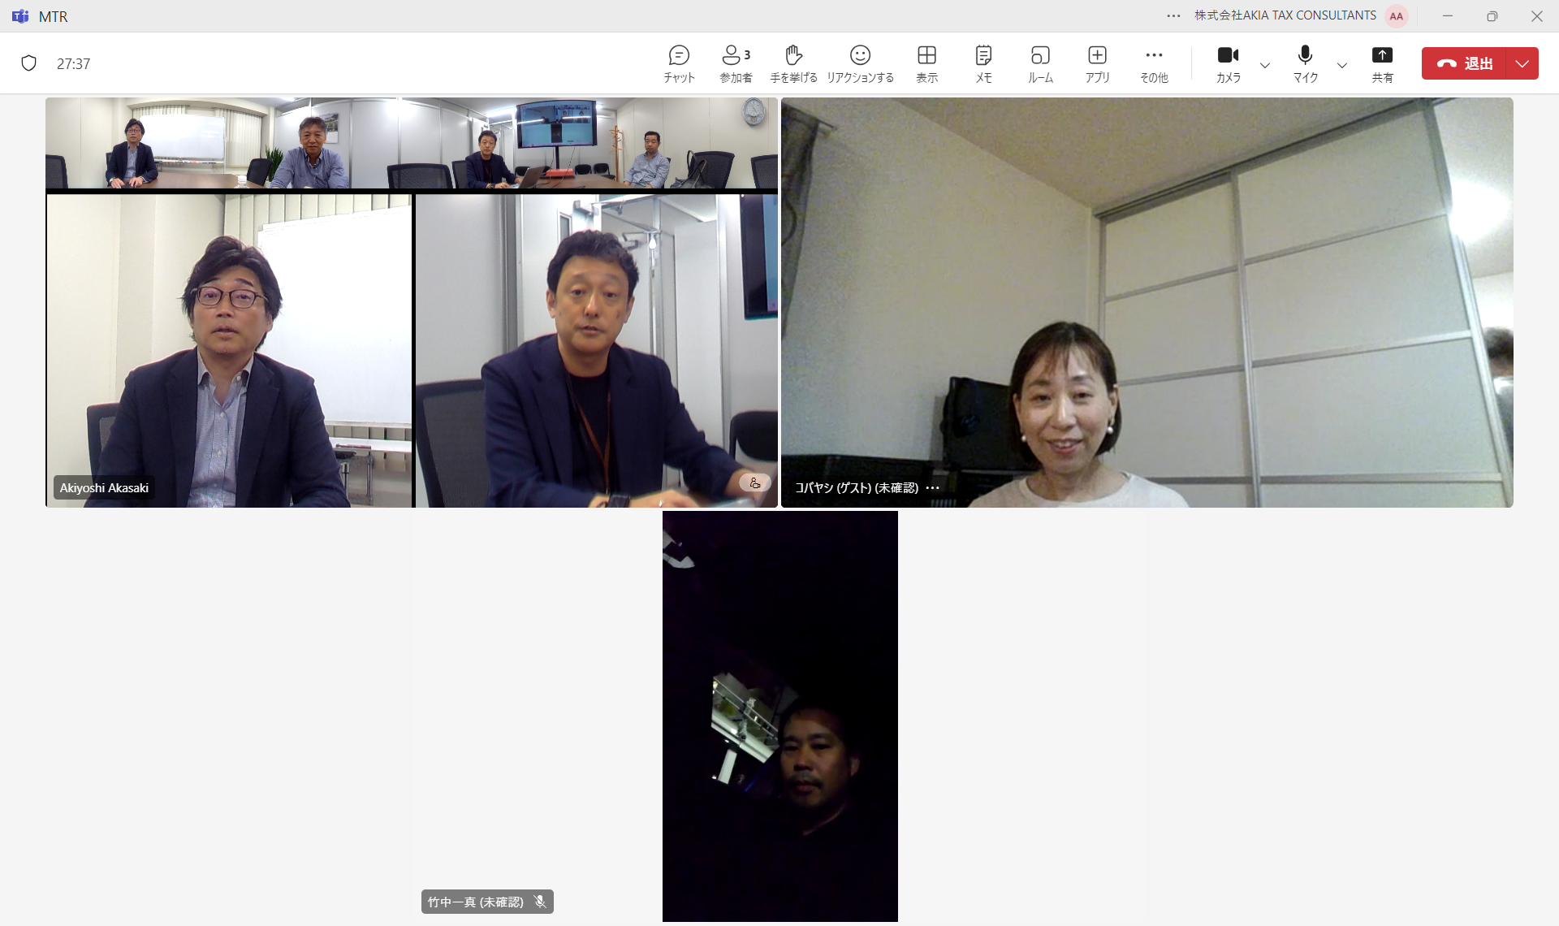Open options for コバヤシ (ゲスト) ellipsis
Viewport: 1559px width, 926px height.
pyautogui.click(x=932, y=487)
